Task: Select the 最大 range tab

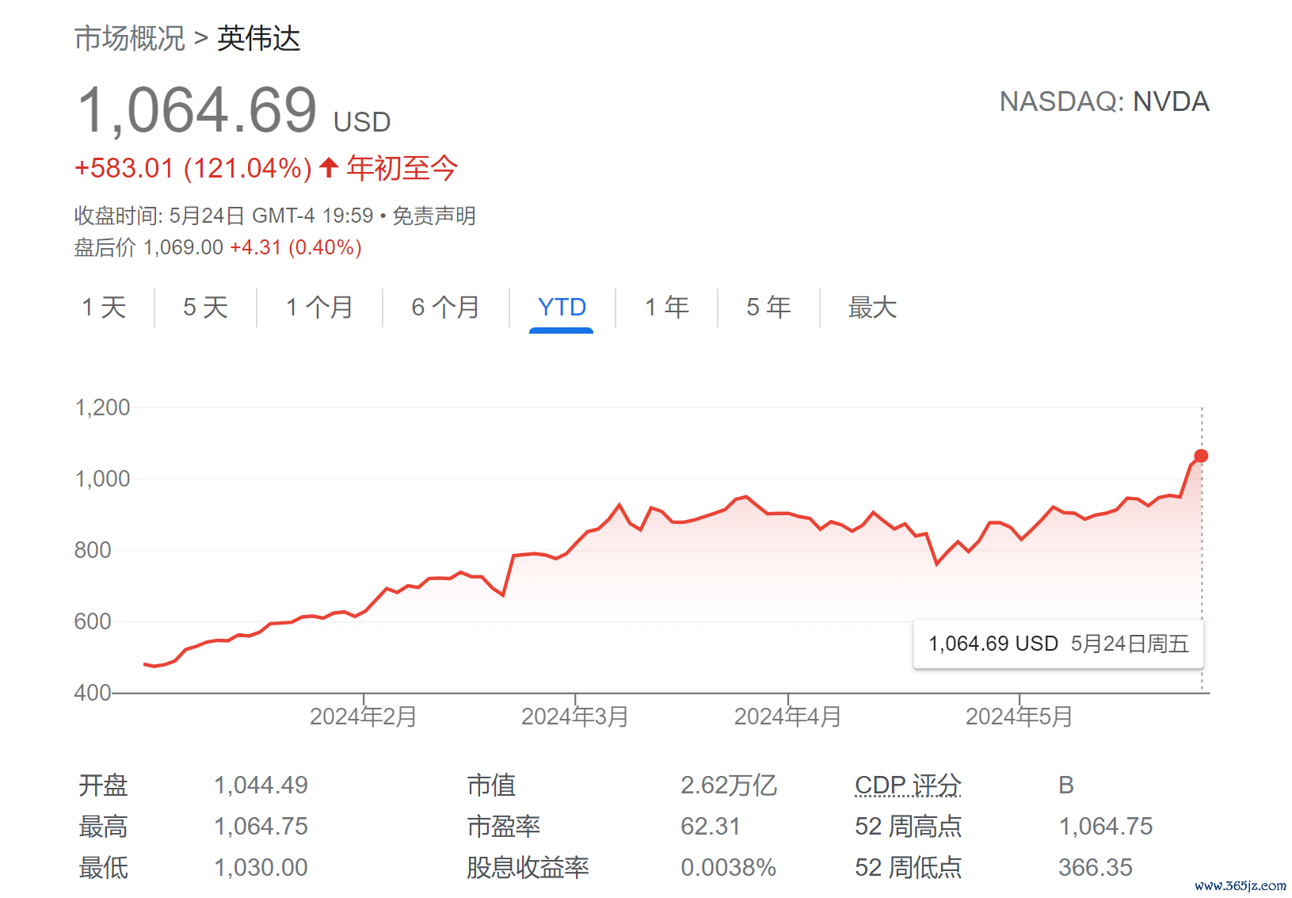Action: (872, 307)
